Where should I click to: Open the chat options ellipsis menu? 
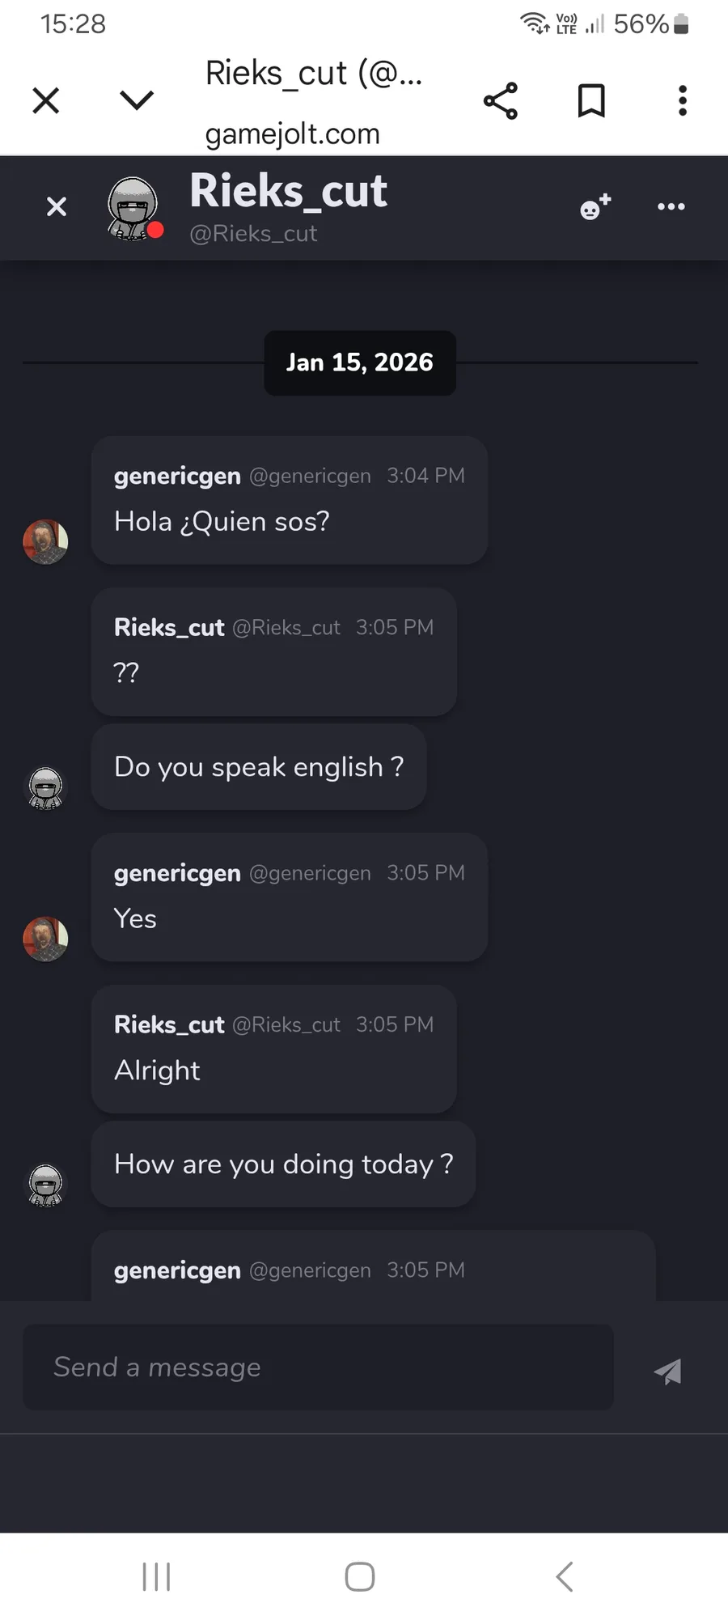coord(671,207)
